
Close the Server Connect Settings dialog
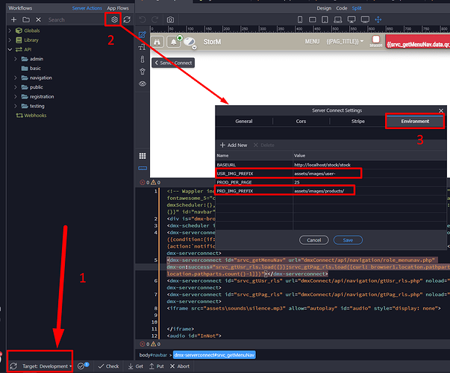click(x=441, y=110)
